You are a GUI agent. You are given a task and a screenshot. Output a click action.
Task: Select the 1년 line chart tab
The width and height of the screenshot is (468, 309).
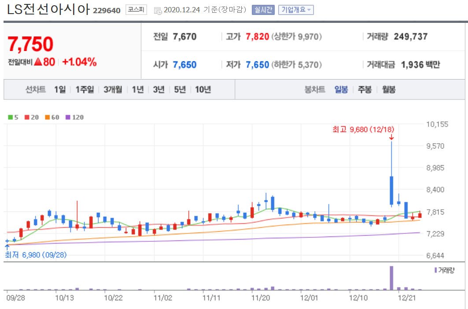tap(138, 89)
